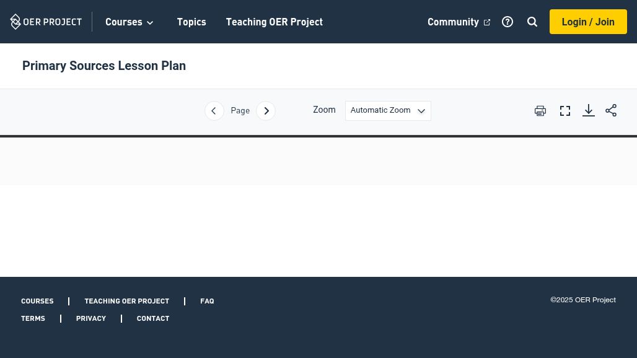Go to the next page

[266, 111]
